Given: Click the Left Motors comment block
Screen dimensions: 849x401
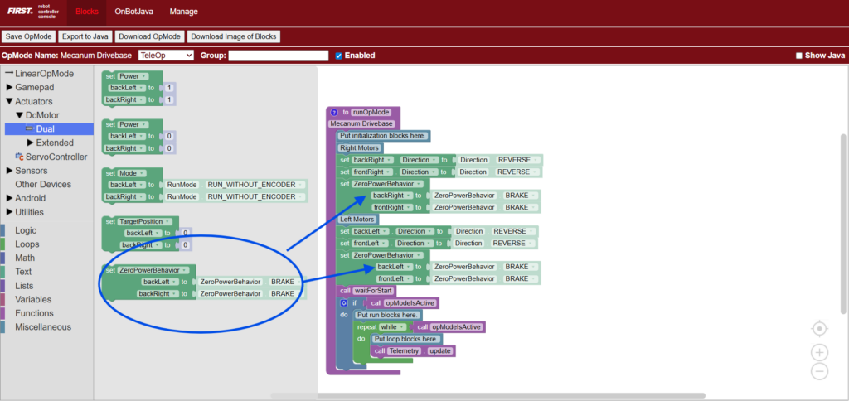Looking at the screenshot, I should point(357,220).
